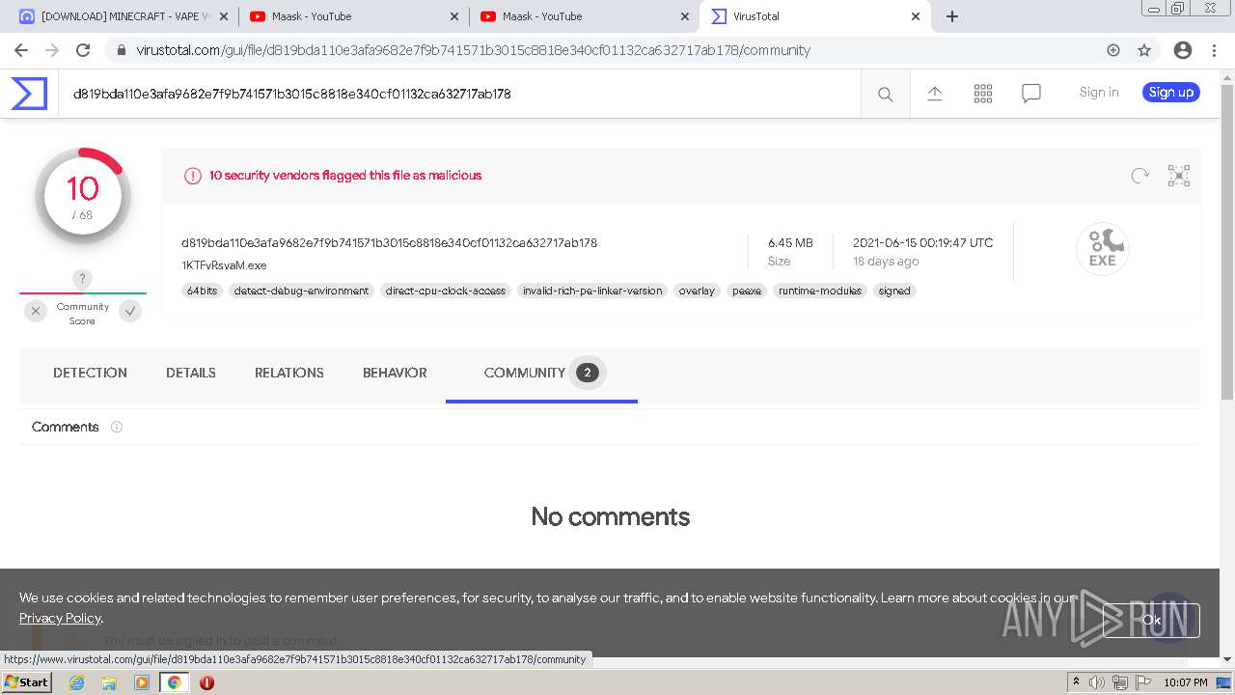Search using the magnifier icon
This screenshot has width=1235, height=695.
885,94
